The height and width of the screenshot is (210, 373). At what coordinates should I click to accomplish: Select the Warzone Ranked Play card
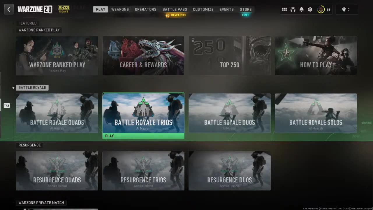57,55
